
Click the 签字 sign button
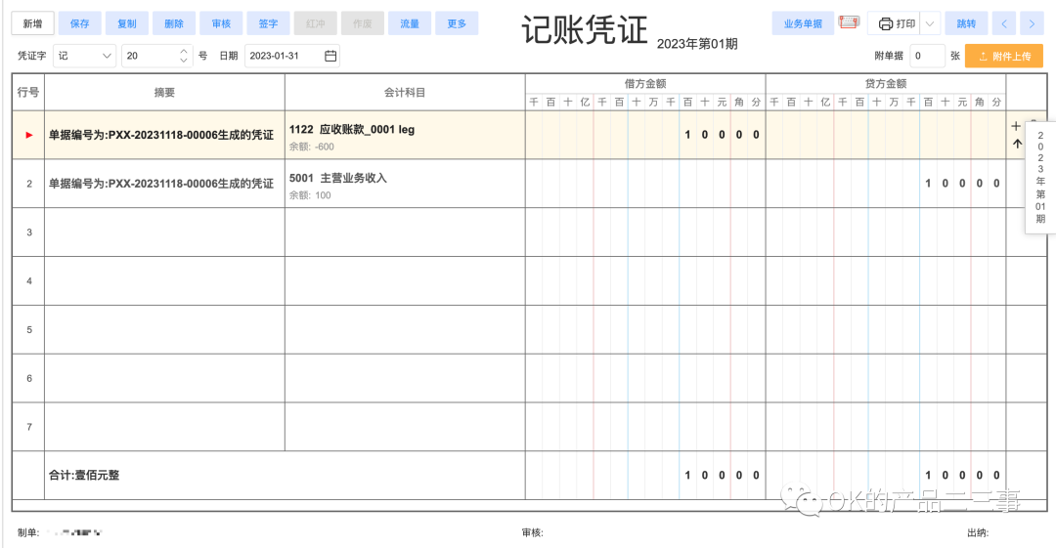click(268, 23)
